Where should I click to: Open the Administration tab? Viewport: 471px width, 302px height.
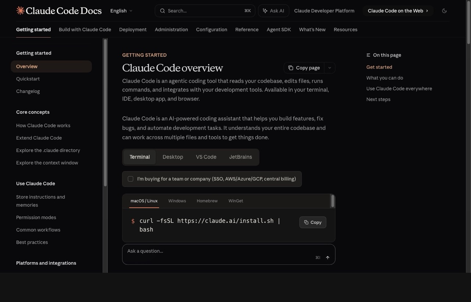click(x=171, y=29)
